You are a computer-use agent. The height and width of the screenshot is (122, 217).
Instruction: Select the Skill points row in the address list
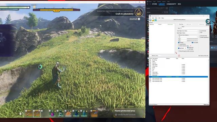[178, 75]
